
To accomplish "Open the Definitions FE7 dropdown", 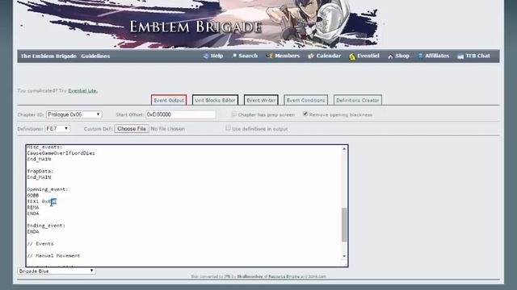I will coord(57,129).
